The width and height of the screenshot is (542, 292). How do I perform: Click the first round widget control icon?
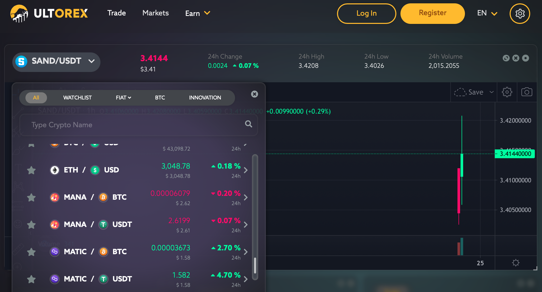pyautogui.click(x=506, y=58)
